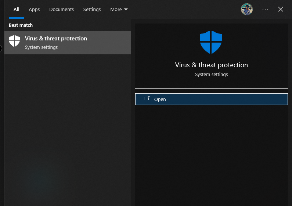Open the three-dot options menu
Screen dimensions: 292x206
(x=265, y=9)
